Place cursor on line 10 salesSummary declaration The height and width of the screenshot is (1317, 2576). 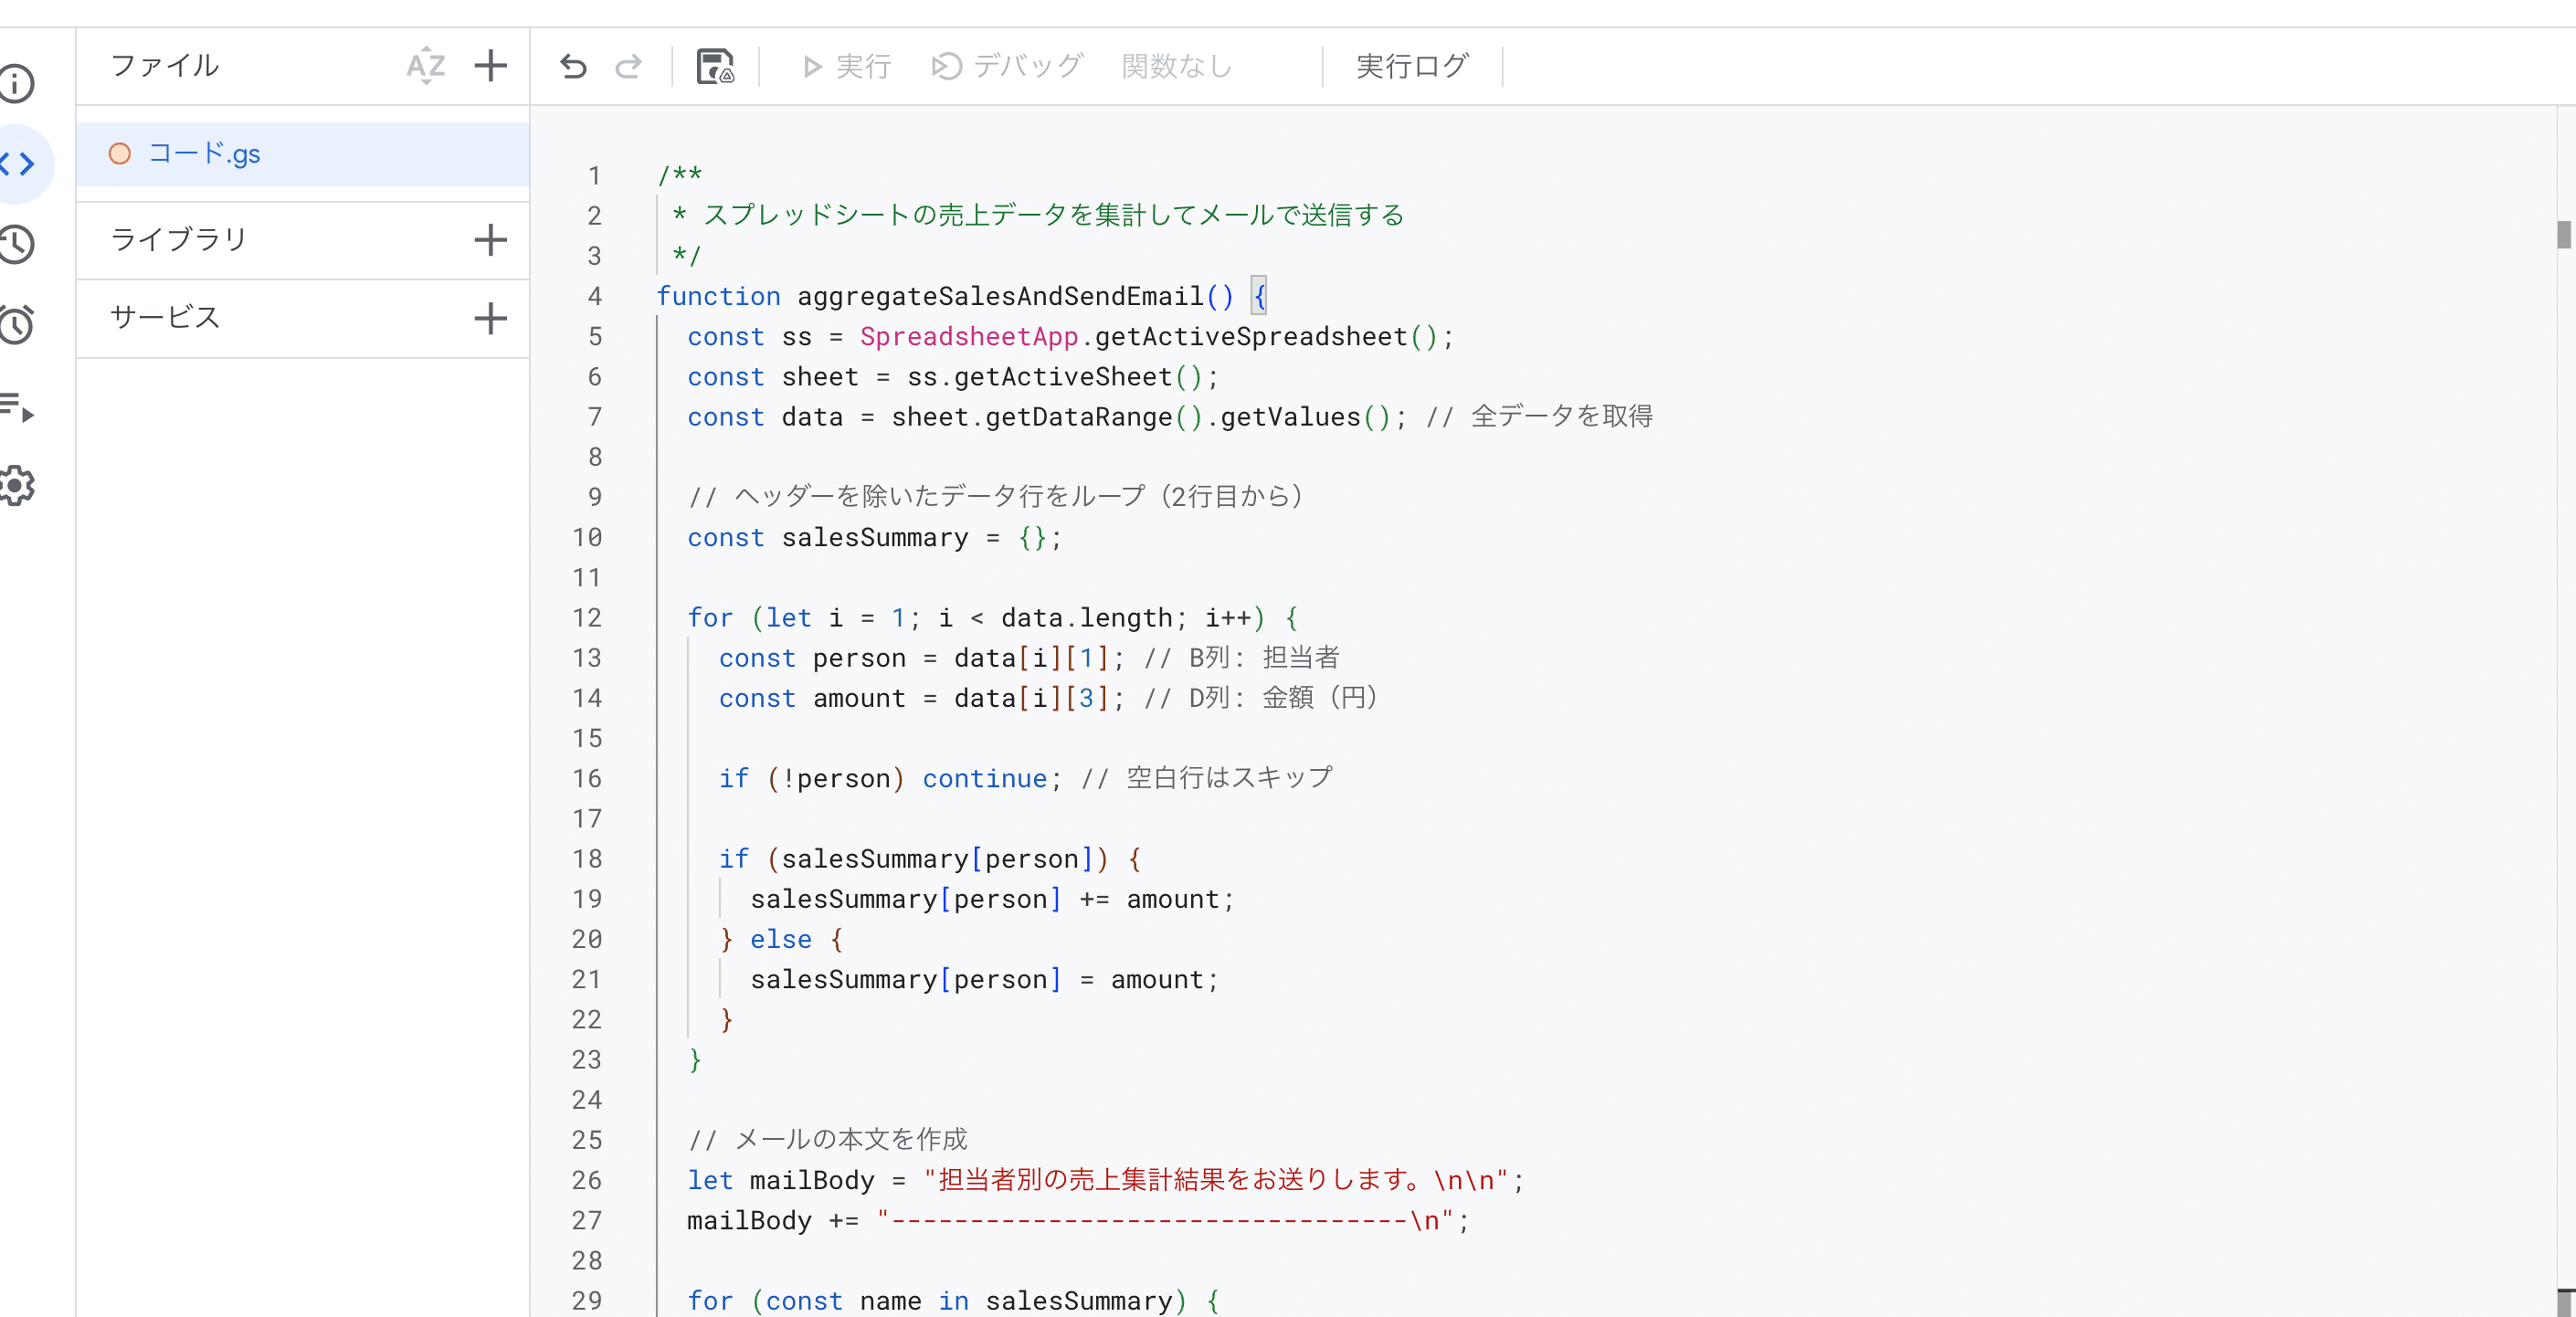[x=874, y=538]
